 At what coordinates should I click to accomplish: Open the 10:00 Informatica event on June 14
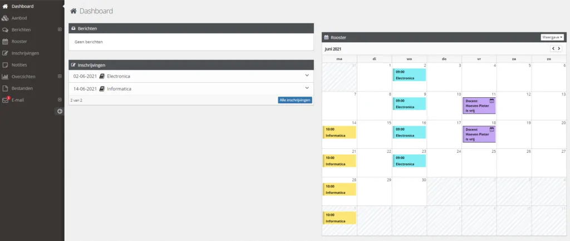339,132
